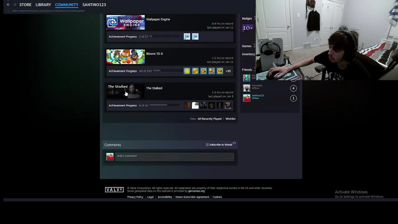This screenshot has width=398, height=224.
Task: Open the LIBRARY menu
Action: coord(43,5)
